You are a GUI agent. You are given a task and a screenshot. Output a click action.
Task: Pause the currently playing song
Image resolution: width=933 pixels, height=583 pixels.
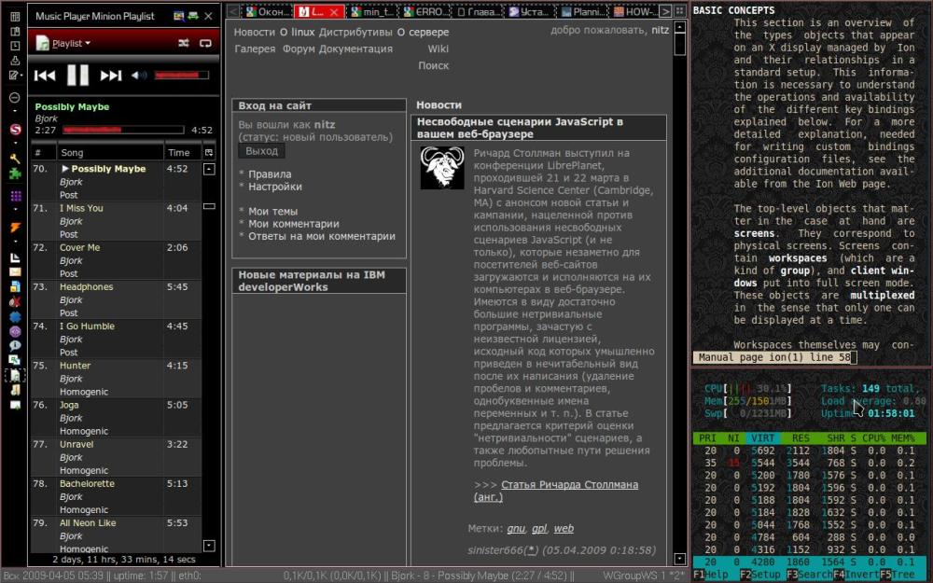coord(77,75)
